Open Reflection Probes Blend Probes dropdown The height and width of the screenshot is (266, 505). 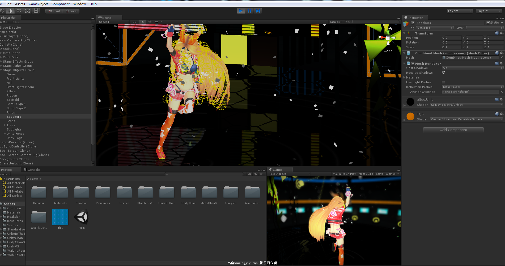473,87
